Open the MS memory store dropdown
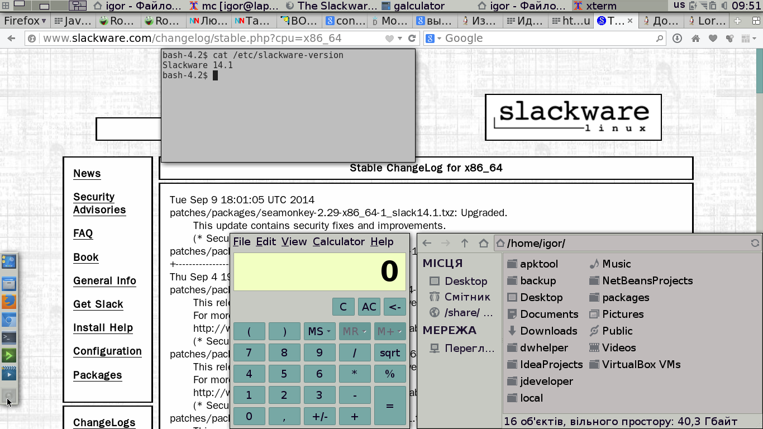This screenshot has width=763, height=429. pos(319,331)
